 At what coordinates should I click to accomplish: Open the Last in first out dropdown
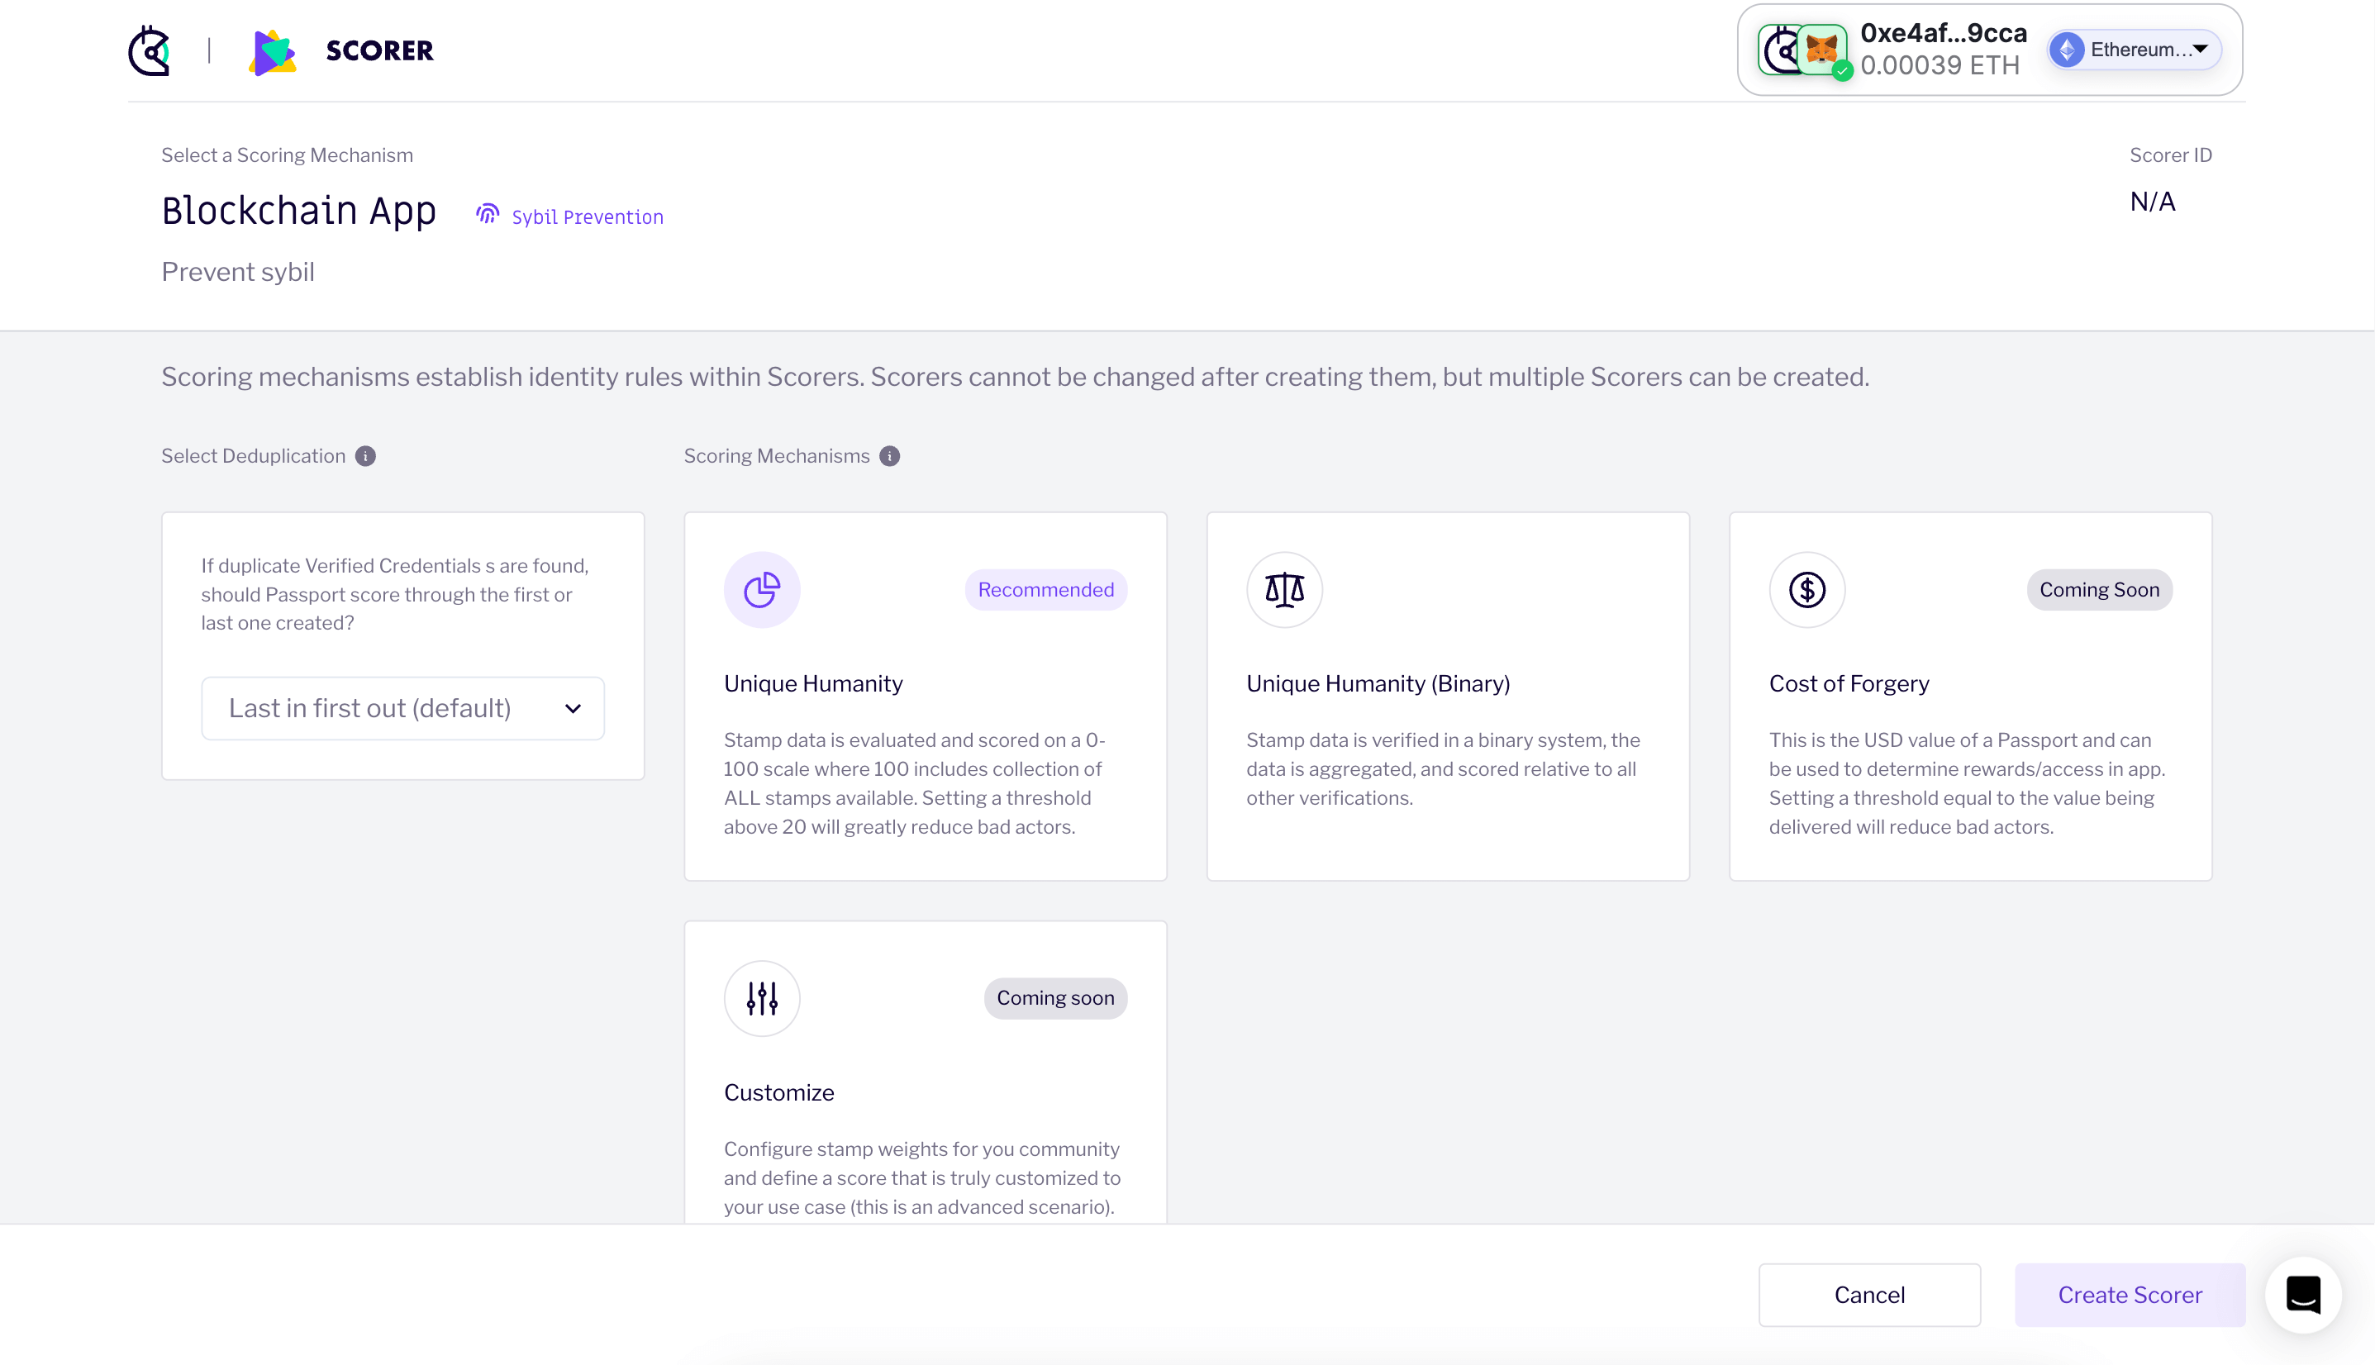click(x=402, y=709)
